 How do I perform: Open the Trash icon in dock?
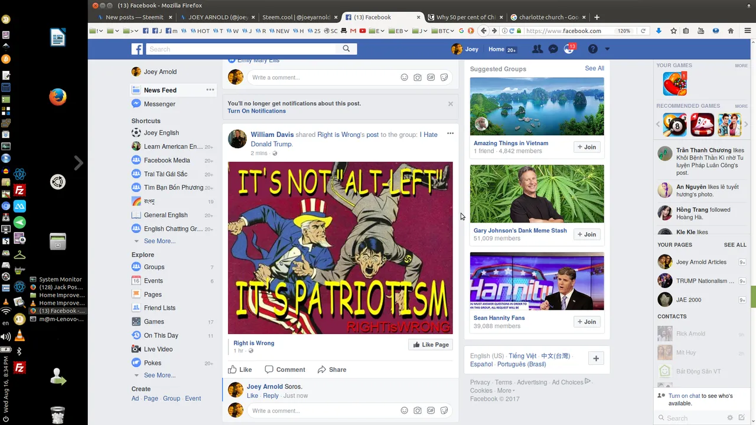click(x=58, y=415)
